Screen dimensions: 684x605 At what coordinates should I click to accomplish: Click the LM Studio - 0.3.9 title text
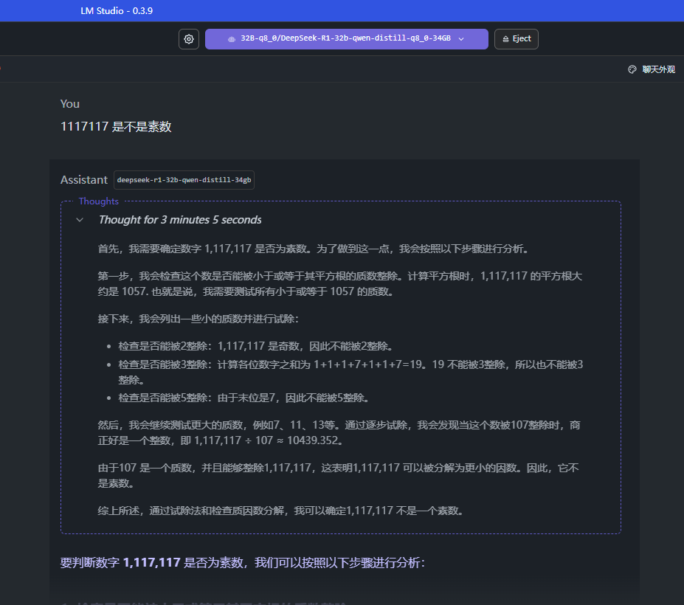tap(117, 11)
